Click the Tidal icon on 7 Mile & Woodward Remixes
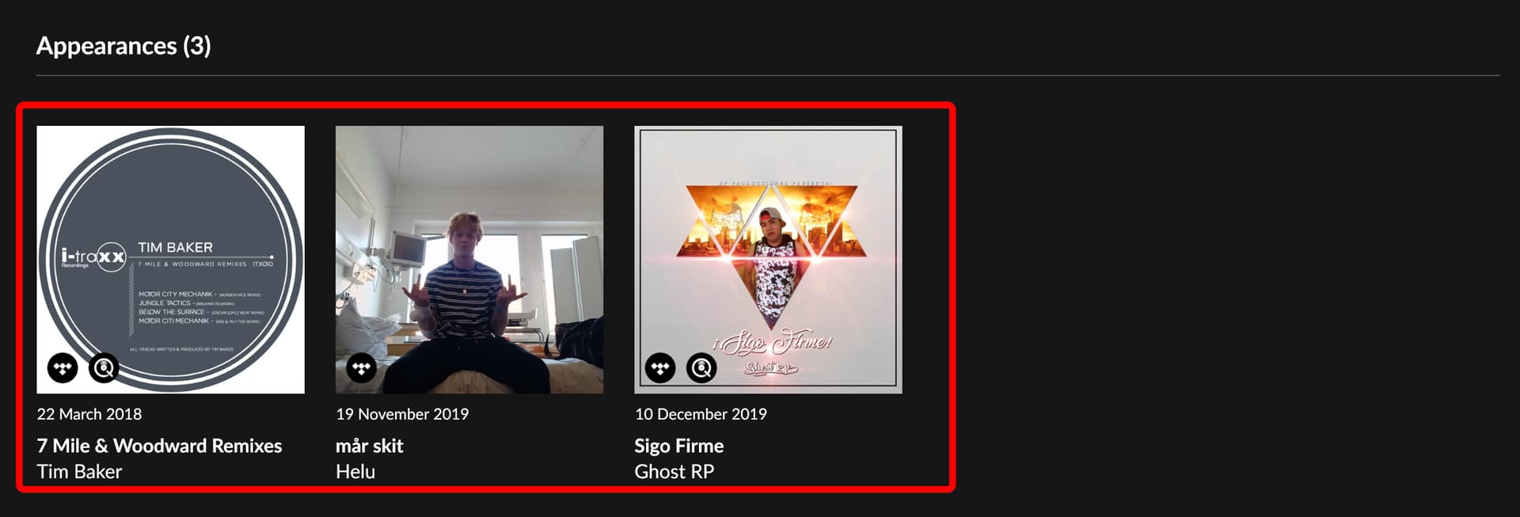The image size is (1520, 517). tap(63, 367)
